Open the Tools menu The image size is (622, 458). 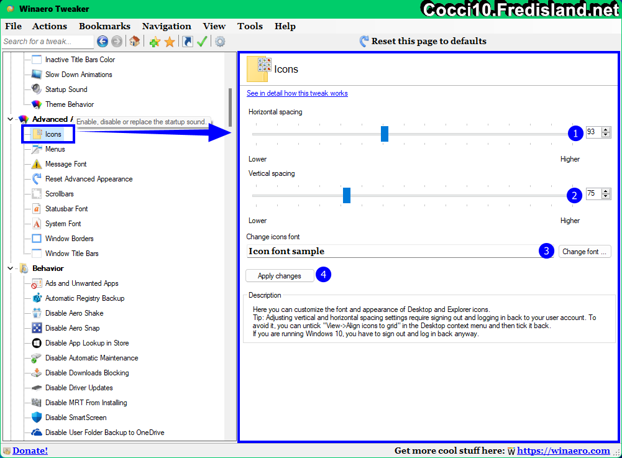pyautogui.click(x=250, y=26)
